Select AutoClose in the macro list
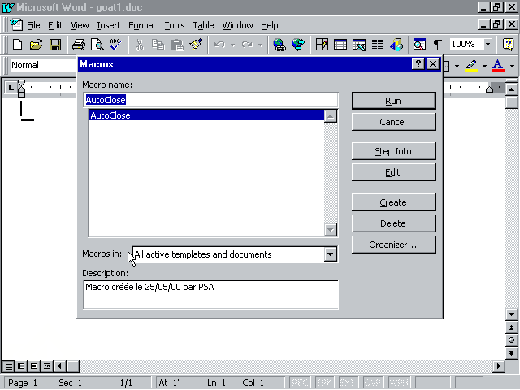 pos(207,115)
